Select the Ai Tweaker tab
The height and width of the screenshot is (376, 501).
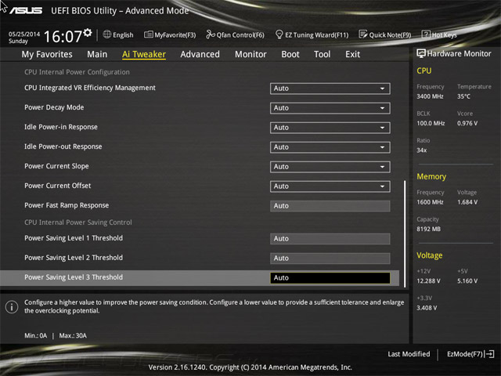coord(144,54)
